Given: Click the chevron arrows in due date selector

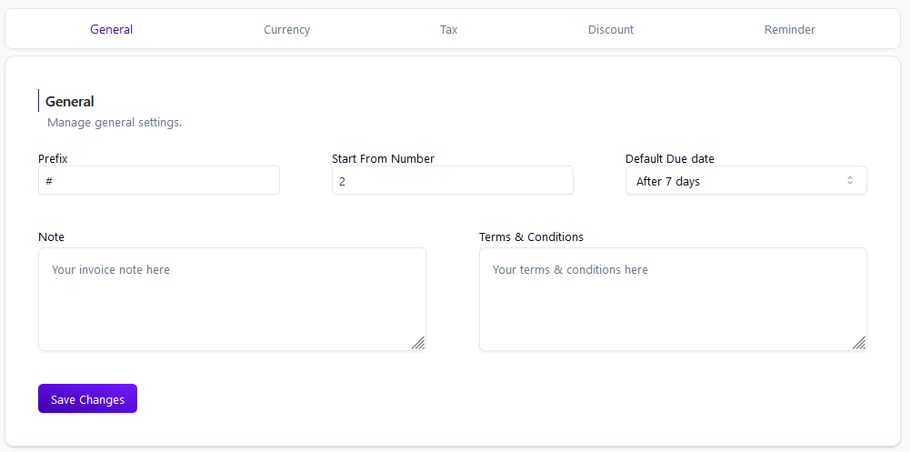Looking at the screenshot, I should [850, 180].
